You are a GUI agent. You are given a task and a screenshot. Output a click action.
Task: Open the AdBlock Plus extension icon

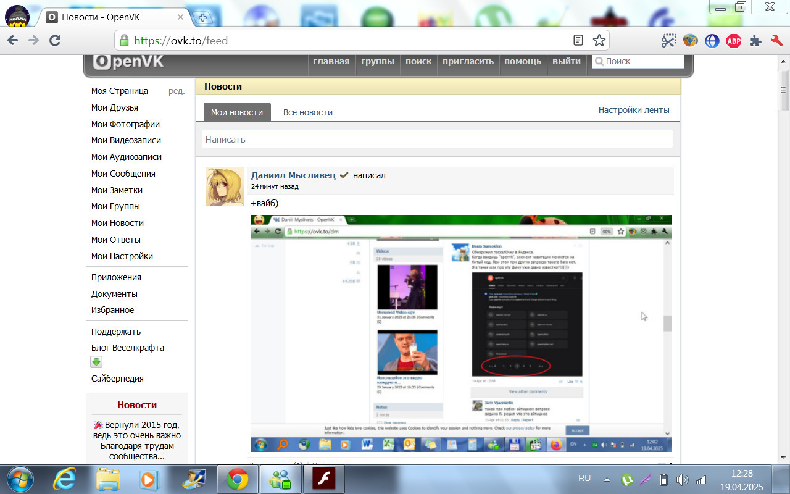pyautogui.click(x=734, y=41)
